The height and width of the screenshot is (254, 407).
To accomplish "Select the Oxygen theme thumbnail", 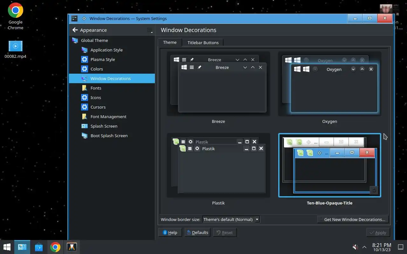I will pos(329,84).
